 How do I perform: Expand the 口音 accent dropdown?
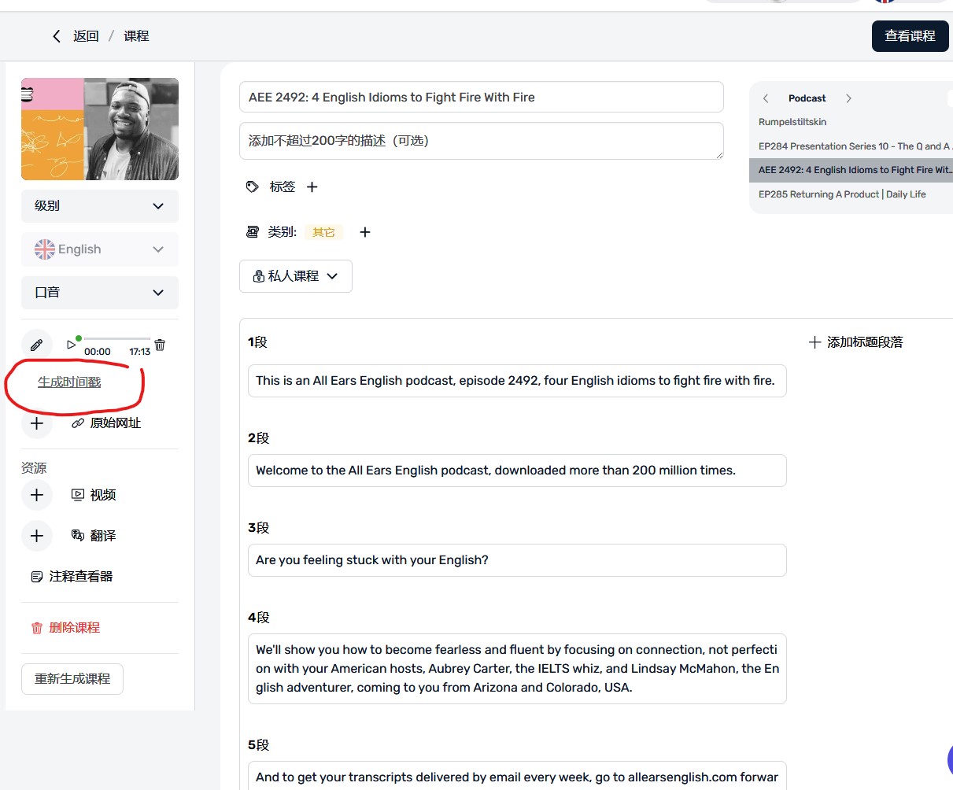(100, 293)
